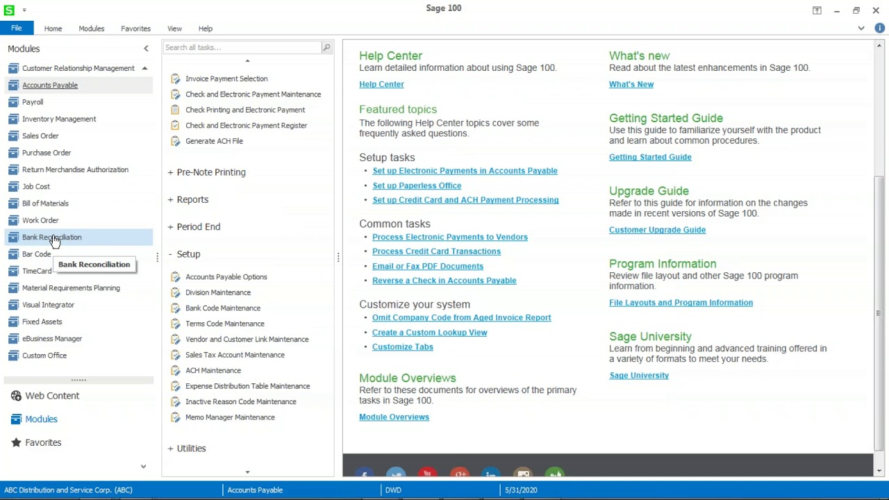
Task: Open the Getting Started Guide link
Action: coord(650,157)
